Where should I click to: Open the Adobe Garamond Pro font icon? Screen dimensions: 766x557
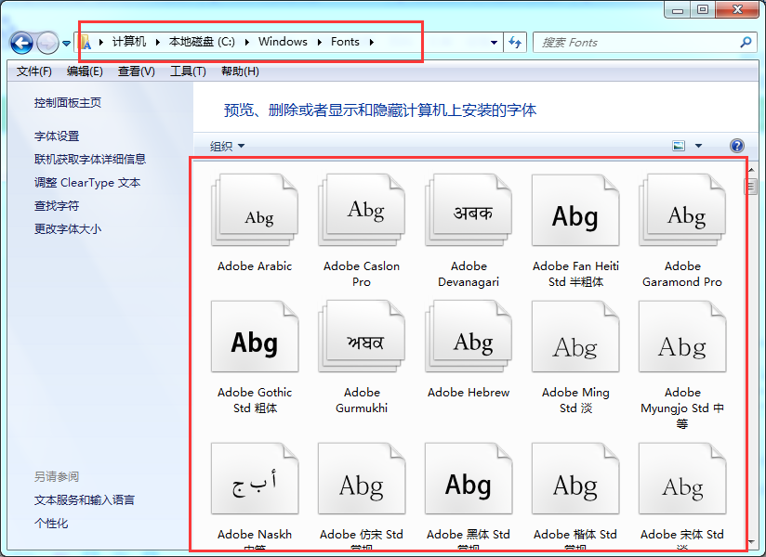click(x=682, y=210)
